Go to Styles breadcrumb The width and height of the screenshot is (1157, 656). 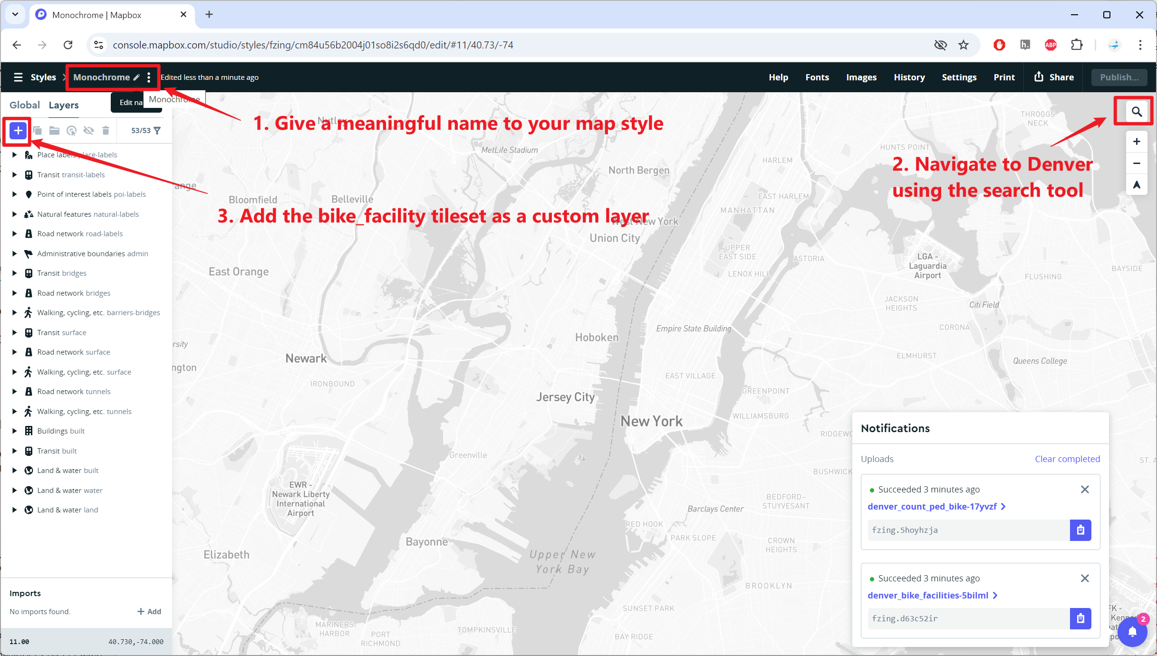tap(43, 77)
